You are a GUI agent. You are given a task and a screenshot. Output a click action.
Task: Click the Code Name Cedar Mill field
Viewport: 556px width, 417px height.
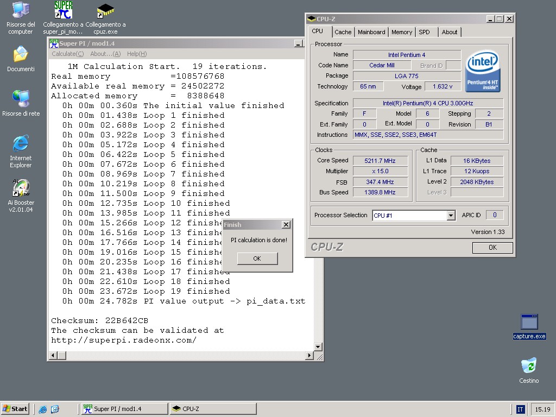(382, 65)
